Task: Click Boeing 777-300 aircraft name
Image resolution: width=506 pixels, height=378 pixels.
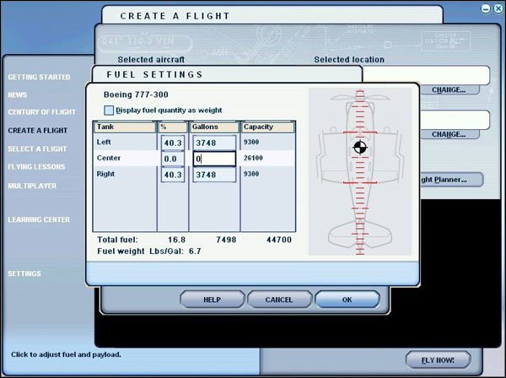Action: (136, 94)
